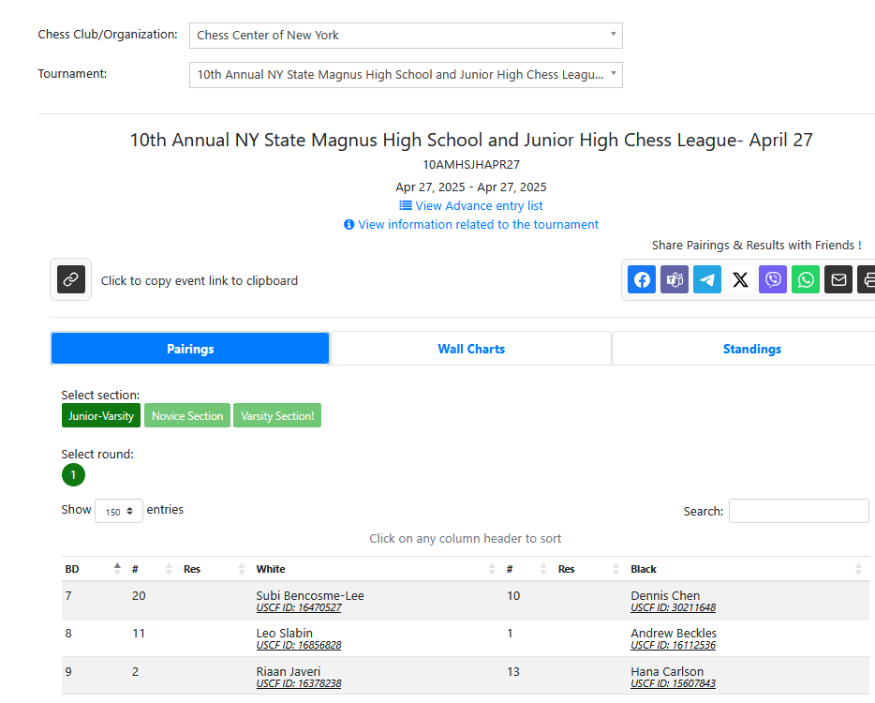Share pairings on Facebook
This screenshot has height=703, width=875.
point(642,279)
